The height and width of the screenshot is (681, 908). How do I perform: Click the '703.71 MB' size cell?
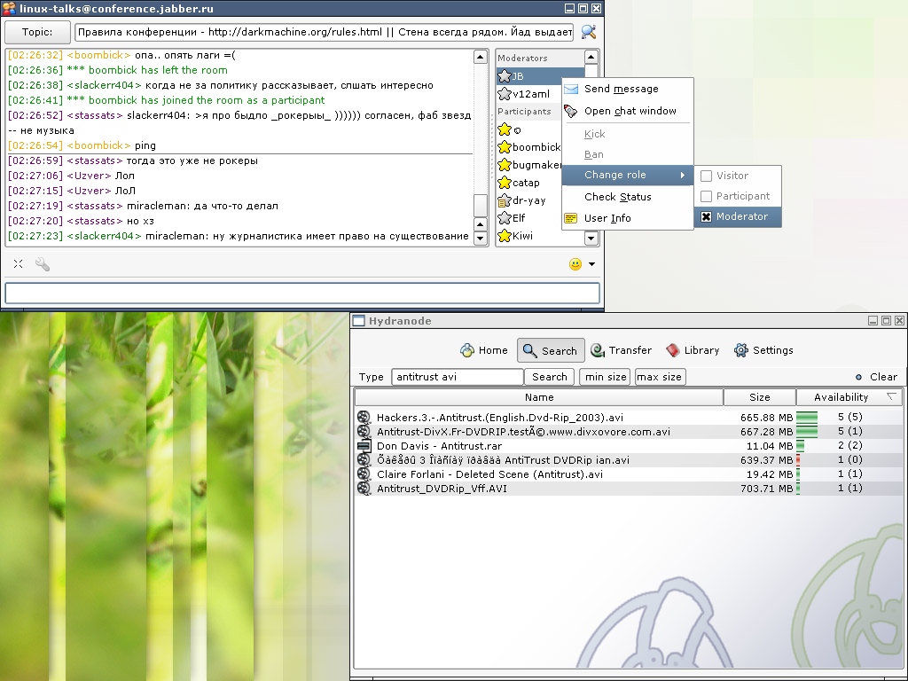point(766,489)
